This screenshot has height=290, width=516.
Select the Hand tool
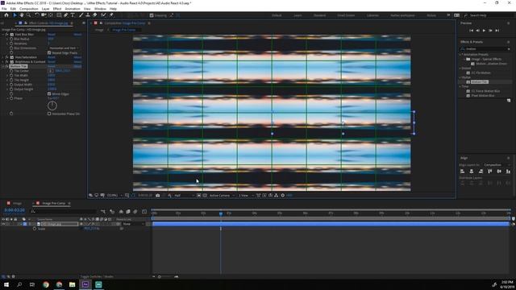click(22, 15)
